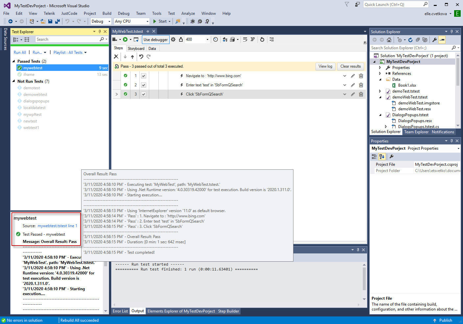Screen dimensions: 463x324
Task: Click the View log button
Action: click(325, 66)
